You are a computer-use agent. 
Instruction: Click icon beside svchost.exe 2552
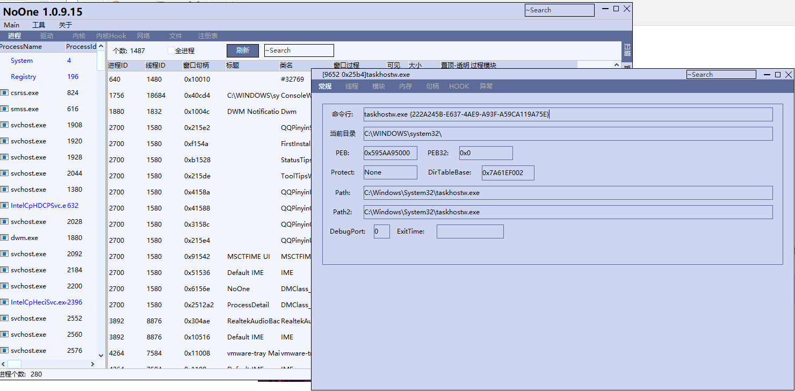pyautogui.click(x=4, y=318)
